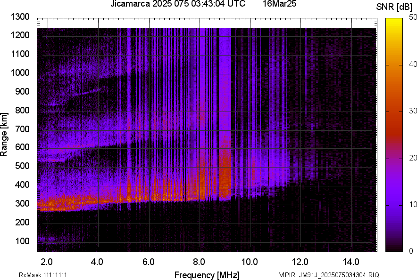Click frequency tick label '2.0'
The height and width of the screenshot is (280, 417).
[x=47, y=262]
